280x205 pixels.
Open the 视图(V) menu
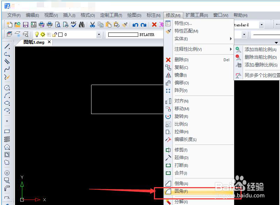click(51, 15)
